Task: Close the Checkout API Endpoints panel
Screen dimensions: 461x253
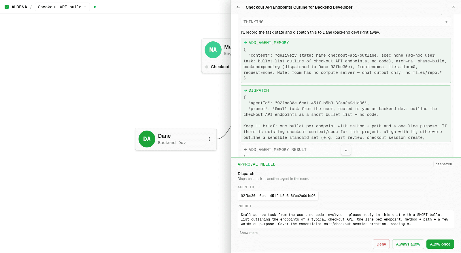Action: pos(454,7)
